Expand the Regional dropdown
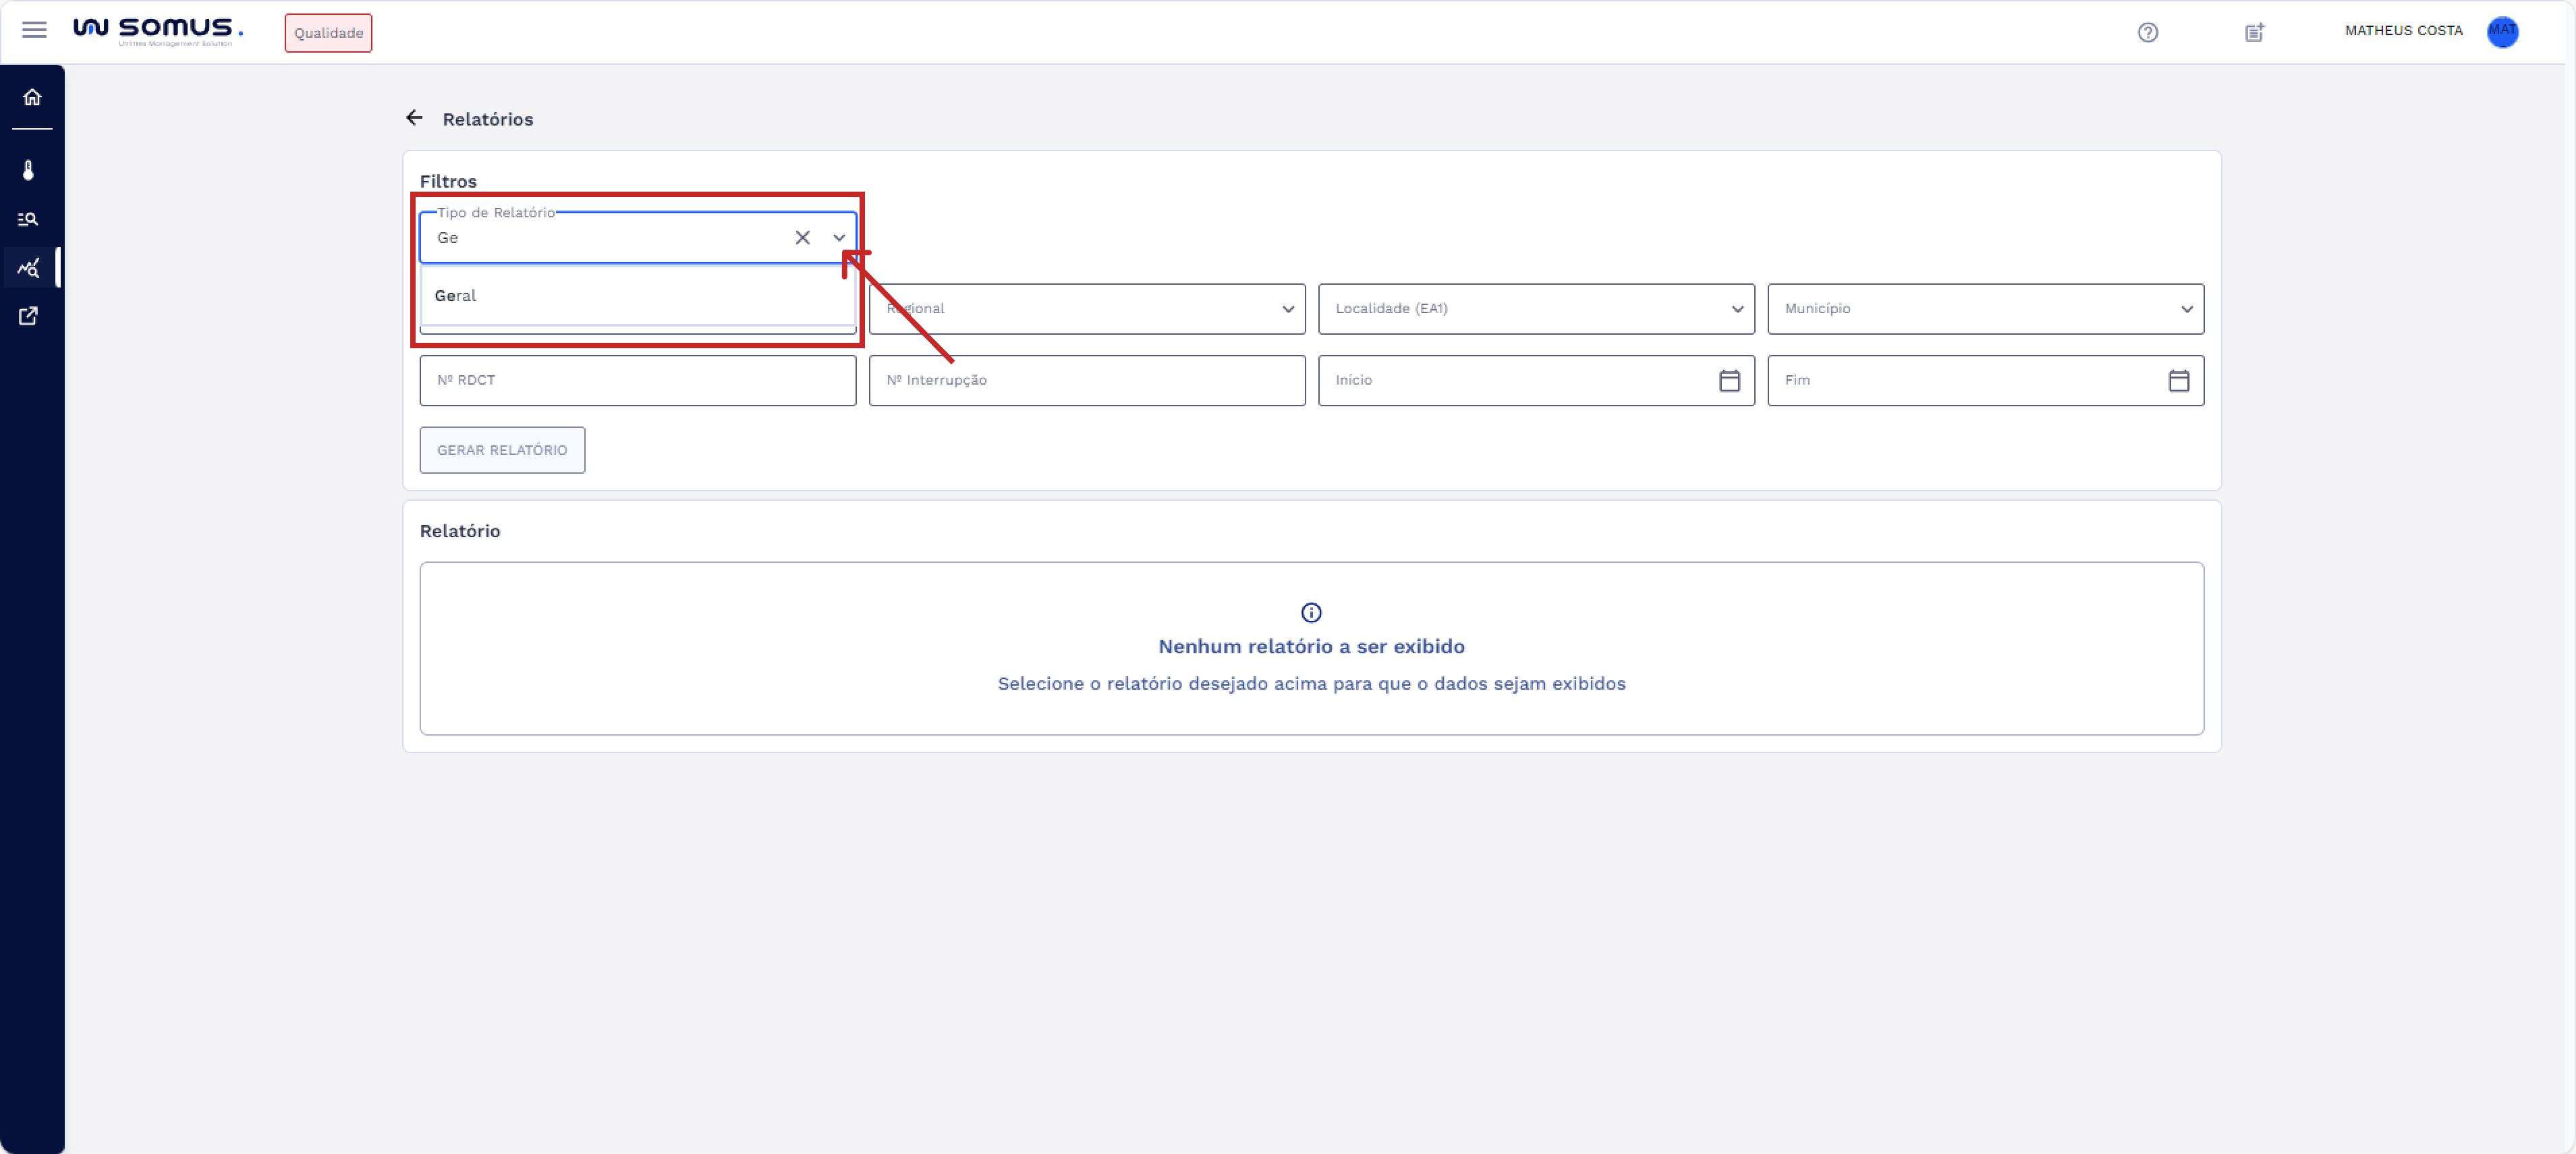Image resolution: width=2576 pixels, height=1154 pixels. click(x=1100, y=309)
